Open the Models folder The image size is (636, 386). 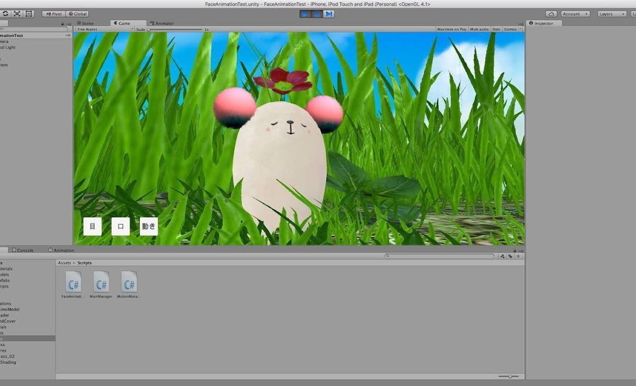4,275
